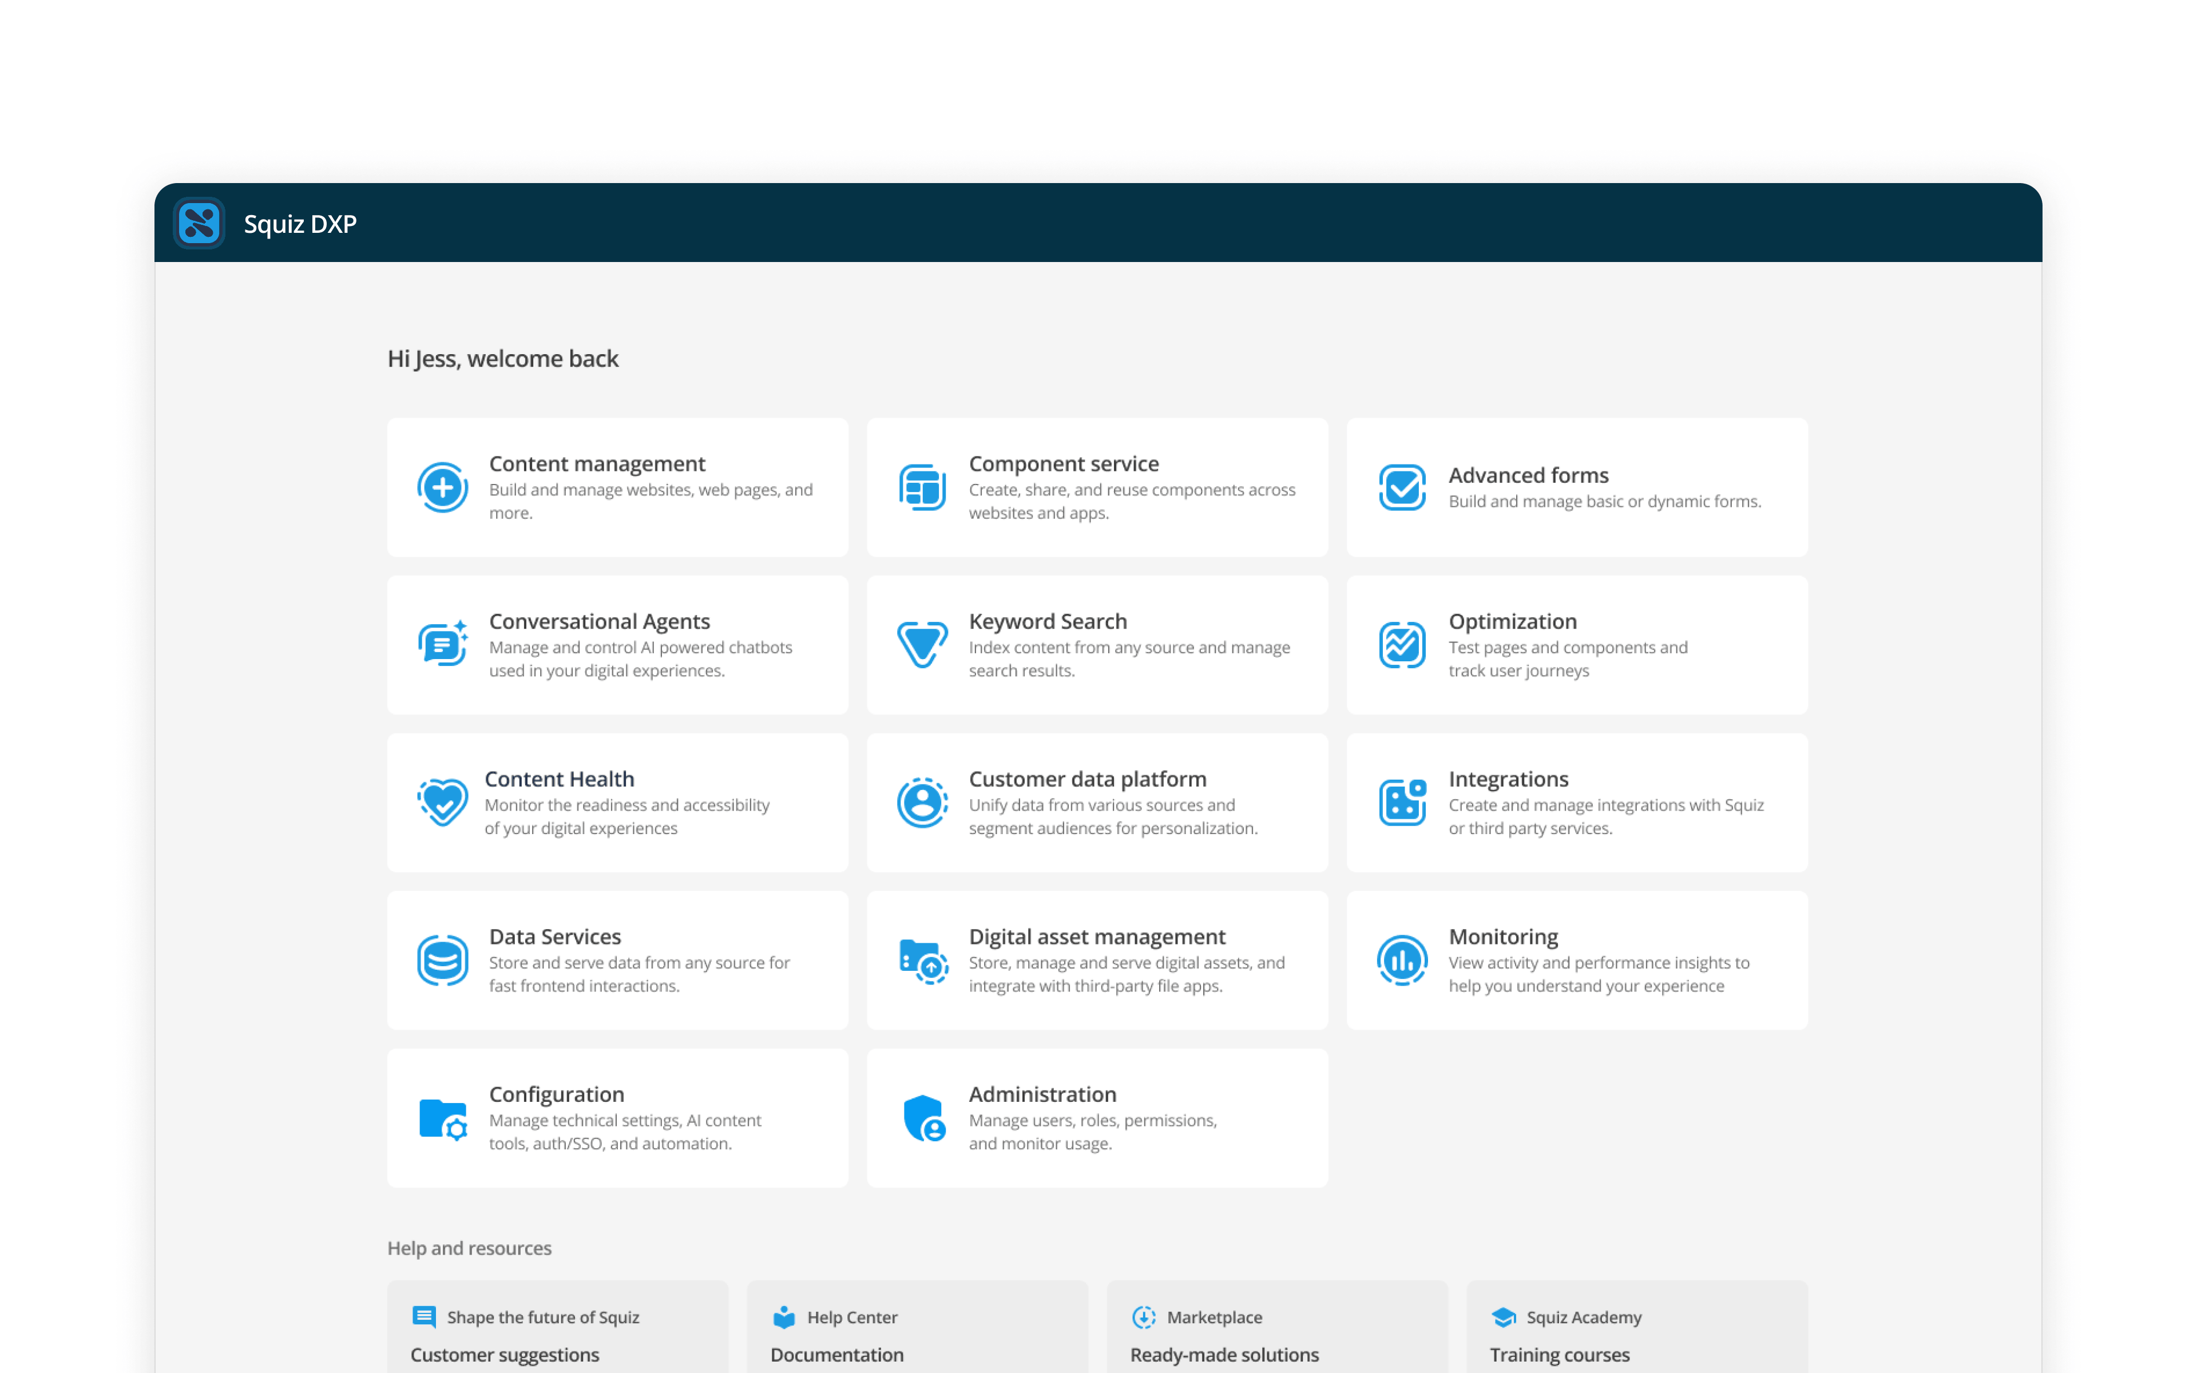Click the Conversational Agents chat icon
This screenshot has height=1373, width=2197.
click(x=442, y=645)
